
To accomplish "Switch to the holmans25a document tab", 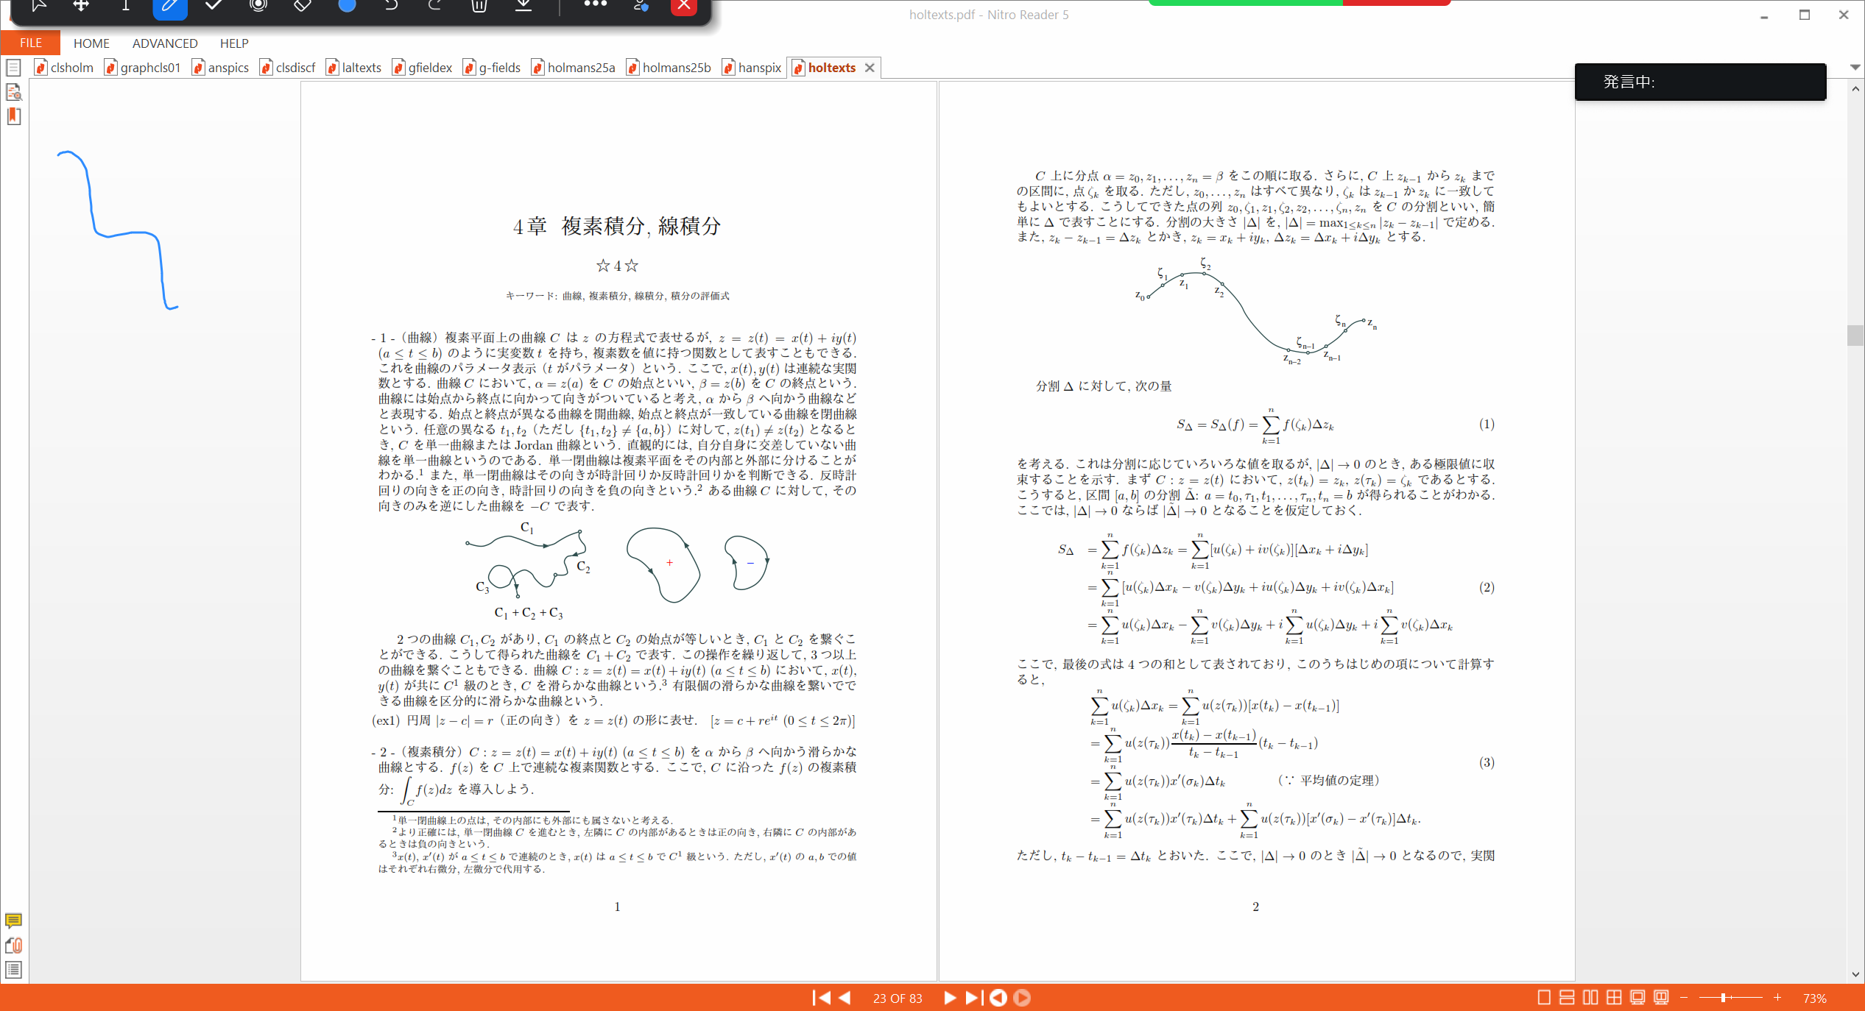I will (x=581, y=67).
